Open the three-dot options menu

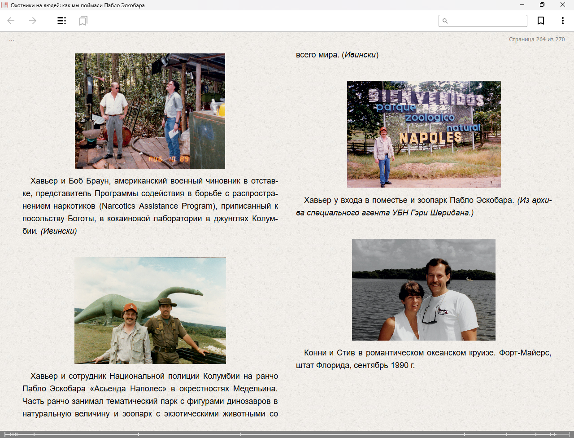[562, 21]
